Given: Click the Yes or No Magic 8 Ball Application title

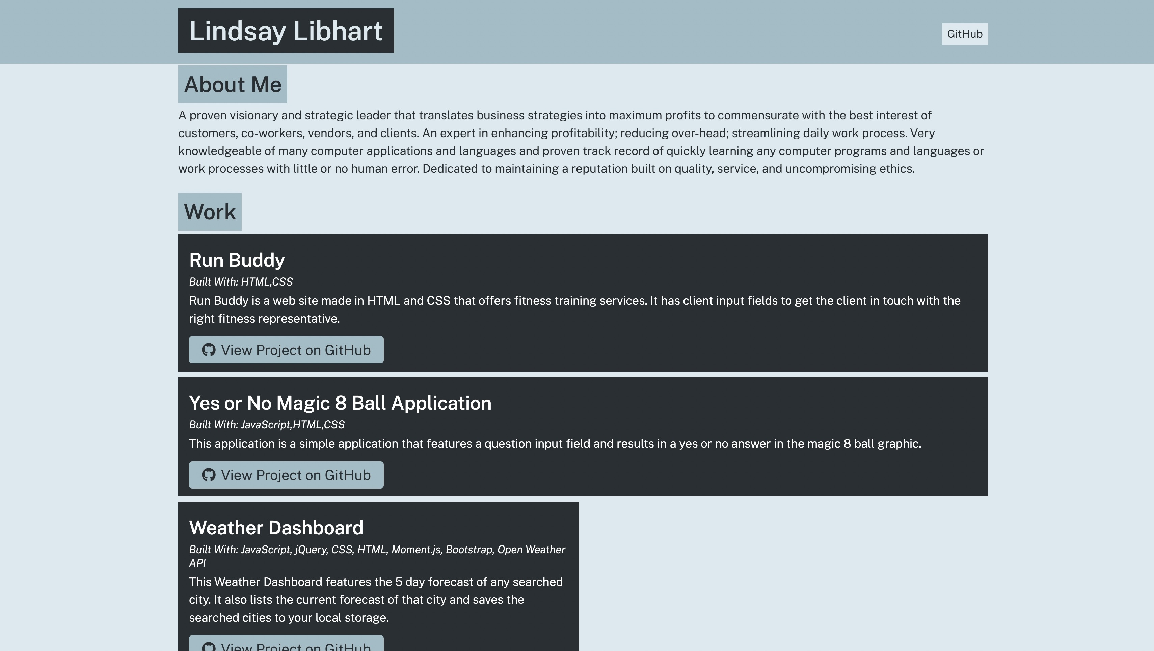Looking at the screenshot, I should coord(340,403).
